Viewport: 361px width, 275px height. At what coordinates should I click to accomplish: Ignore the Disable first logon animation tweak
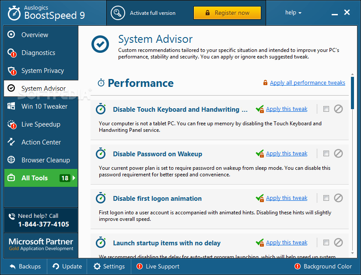click(338, 198)
